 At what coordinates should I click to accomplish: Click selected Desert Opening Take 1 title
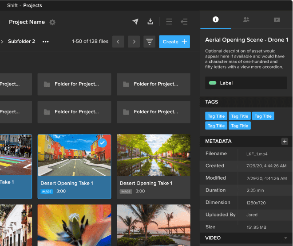67,183
